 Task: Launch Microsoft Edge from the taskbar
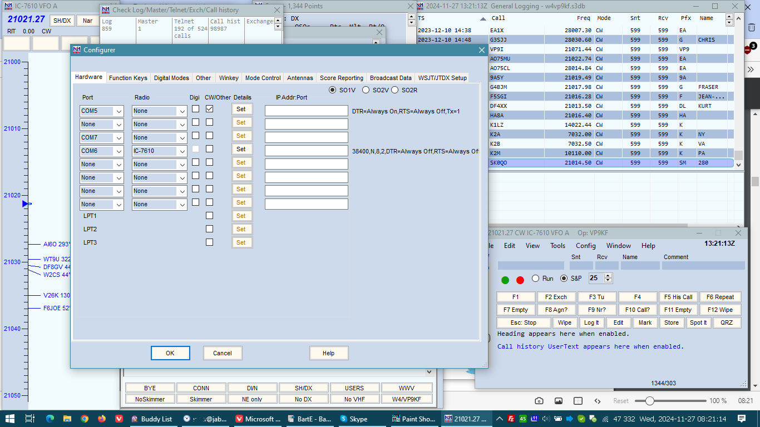point(50,419)
